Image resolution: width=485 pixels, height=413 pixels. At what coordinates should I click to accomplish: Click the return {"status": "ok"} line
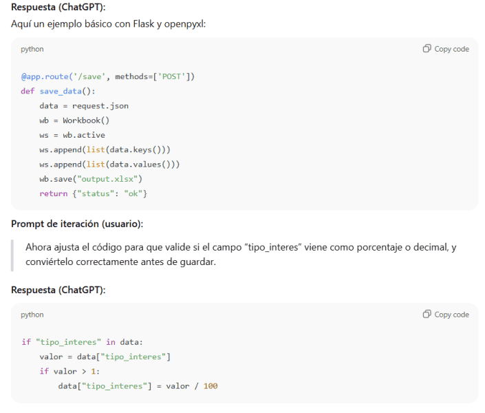(94, 193)
